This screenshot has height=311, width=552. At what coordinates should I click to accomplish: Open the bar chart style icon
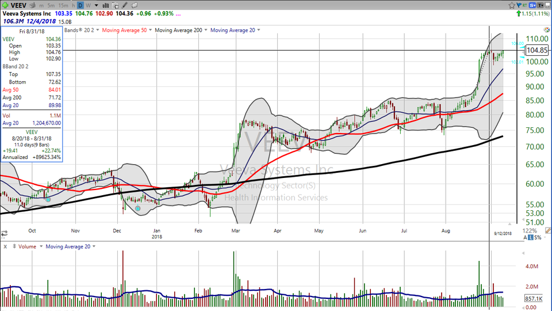[x=106, y=5]
